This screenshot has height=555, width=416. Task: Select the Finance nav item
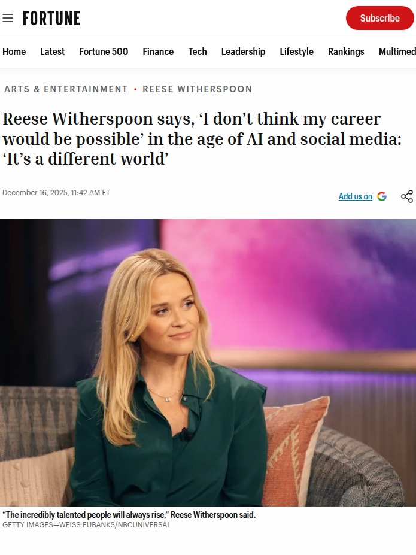point(158,51)
